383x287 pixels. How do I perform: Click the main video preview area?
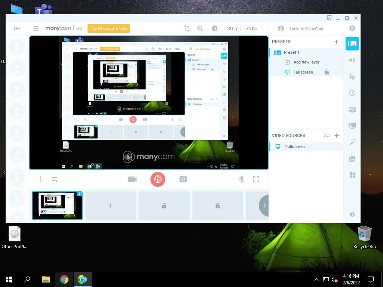[x=149, y=102]
